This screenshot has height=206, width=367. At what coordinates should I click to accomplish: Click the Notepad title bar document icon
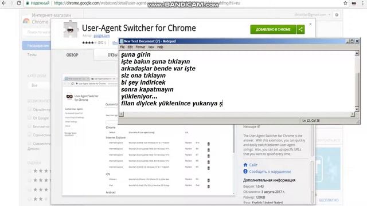tap(122, 41)
